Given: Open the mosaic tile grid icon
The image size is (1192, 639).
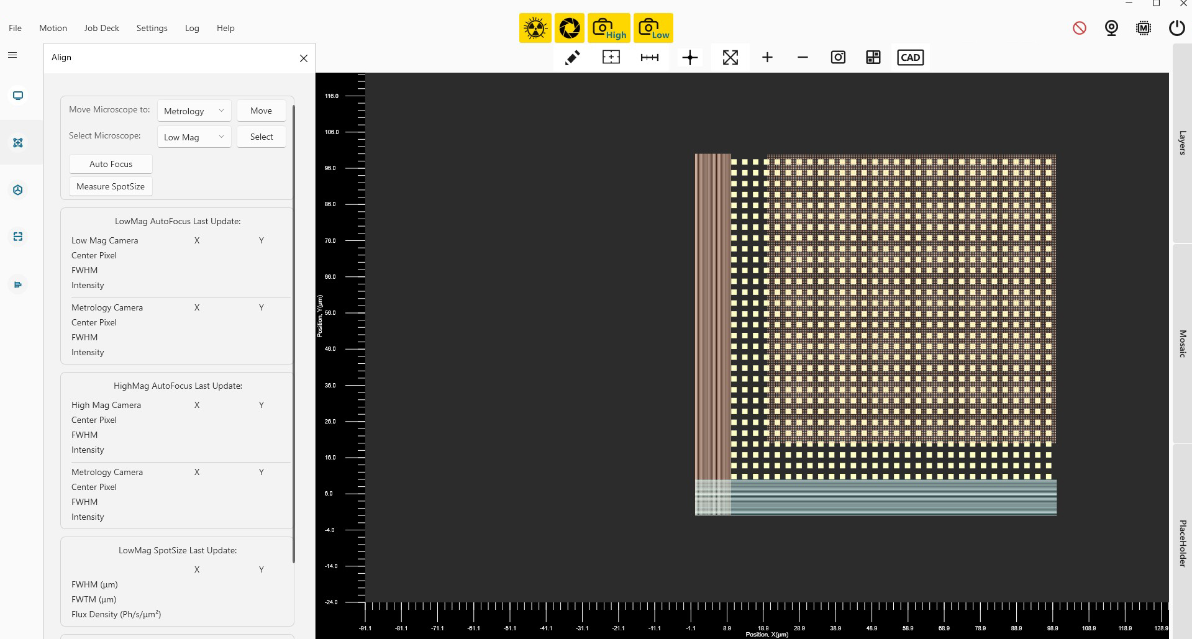Looking at the screenshot, I should pos(873,58).
